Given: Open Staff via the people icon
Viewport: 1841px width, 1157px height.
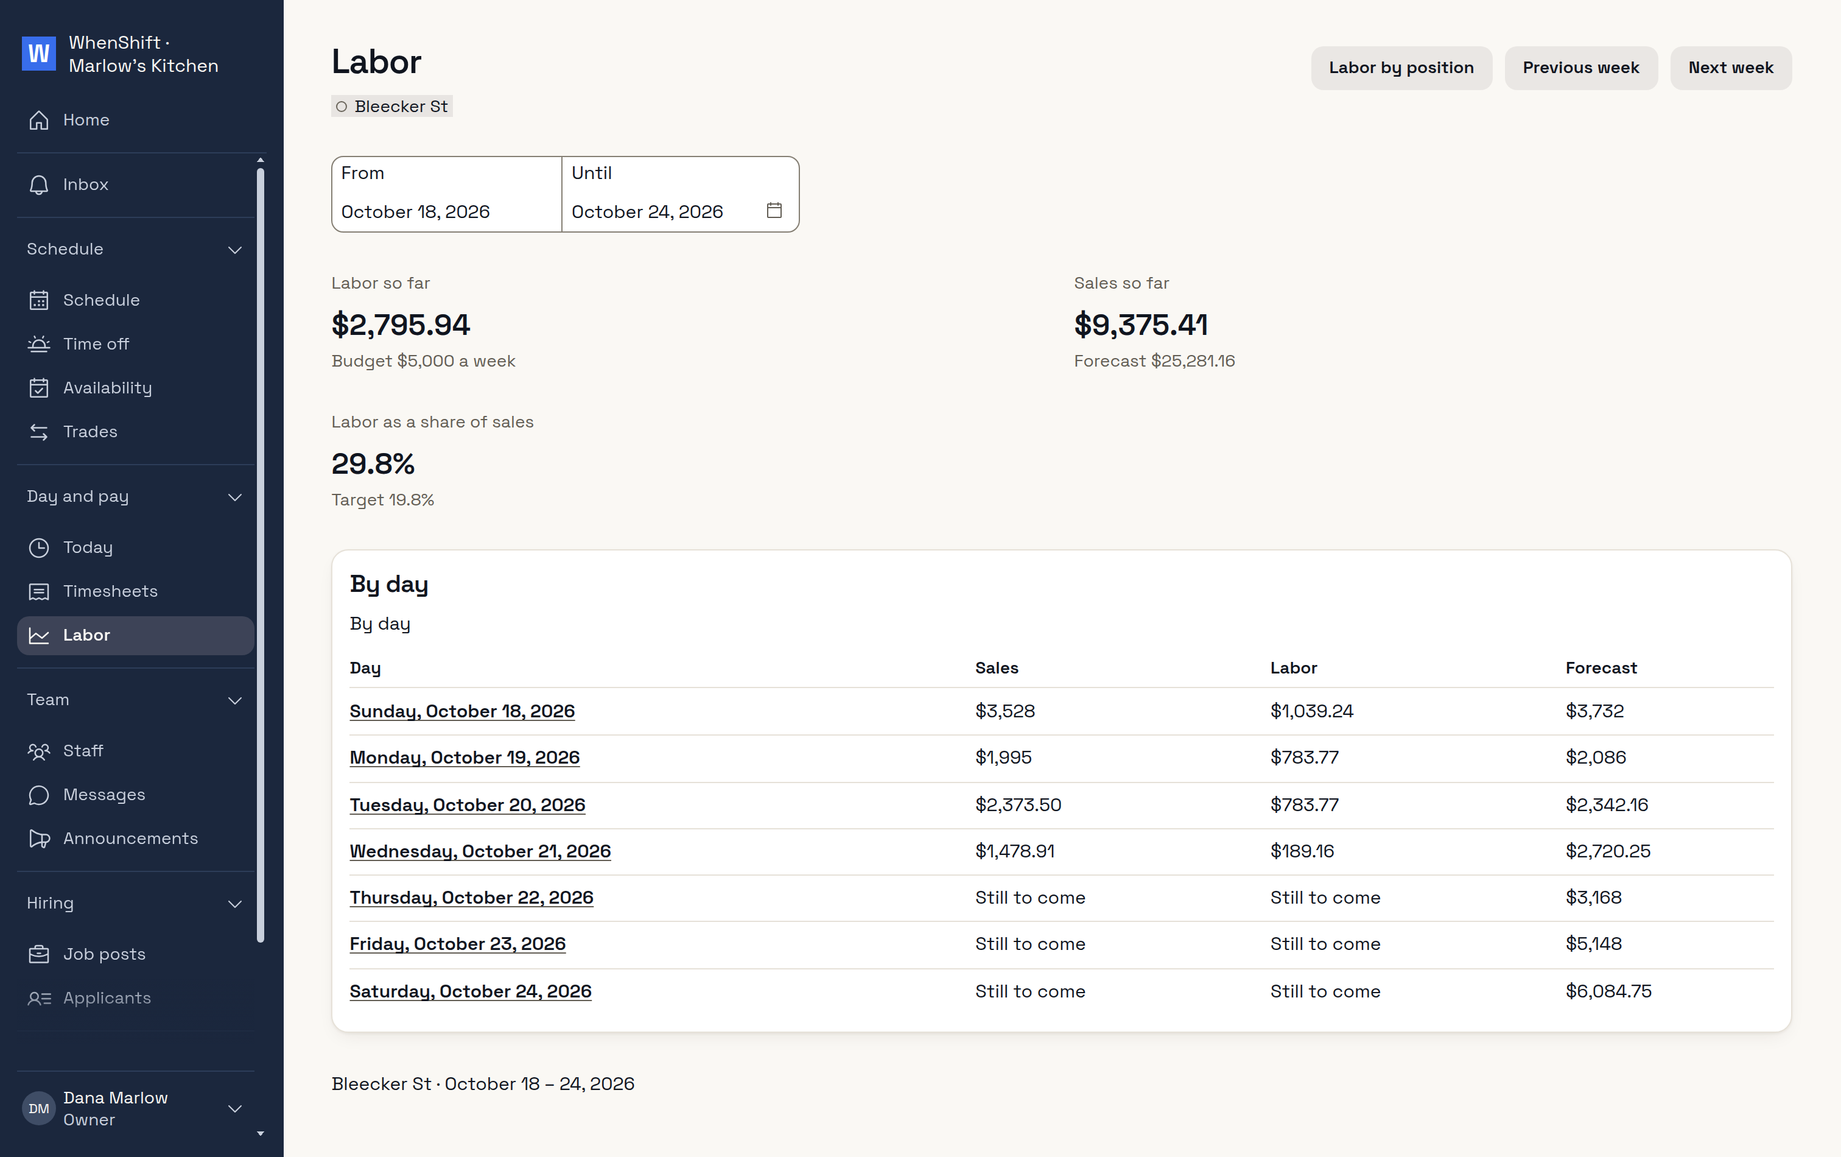Looking at the screenshot, I should click(39, 751).
